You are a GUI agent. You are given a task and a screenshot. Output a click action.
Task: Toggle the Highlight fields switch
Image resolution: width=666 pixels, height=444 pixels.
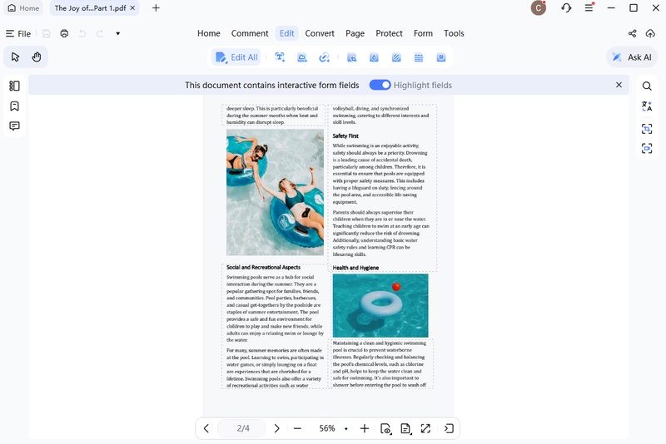tap(380, 86)
